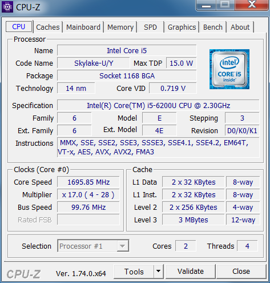Click the Instructions list field
The image size is (270, 283).
(158, 148)
